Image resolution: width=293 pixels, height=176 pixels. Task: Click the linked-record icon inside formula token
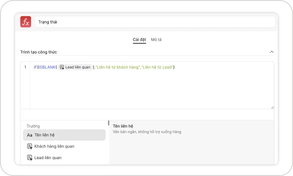(62, 67)
